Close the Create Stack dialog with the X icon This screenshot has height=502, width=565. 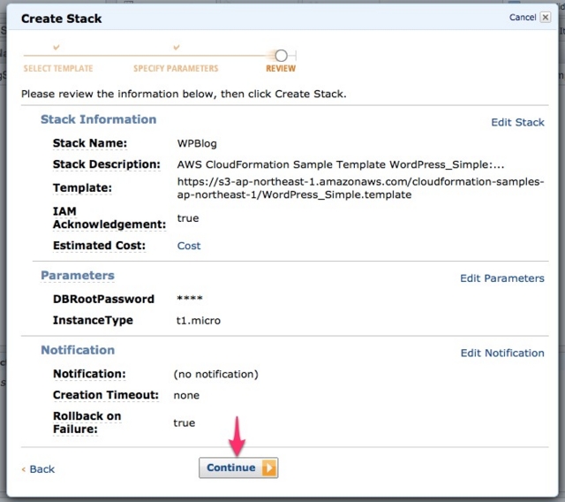[546, 18]
